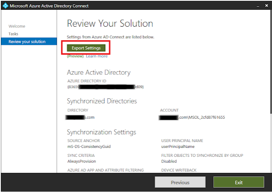Click the DIRECTORY column label
Screen dimensions: 272x192
point(78,110)
